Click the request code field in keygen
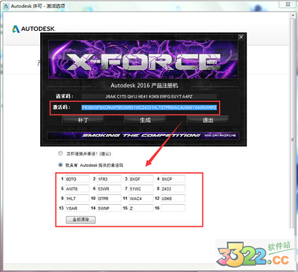 [x=149, y=97]
